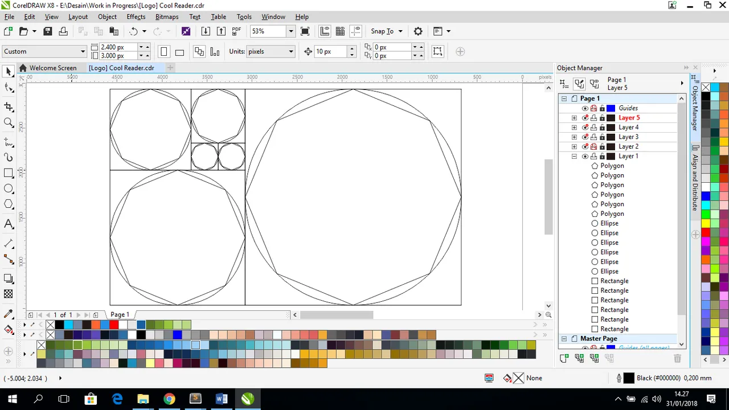Select the Interactive Fill tool
The width and height of the screenshot is (729, 410).
(x=9, y=330)
